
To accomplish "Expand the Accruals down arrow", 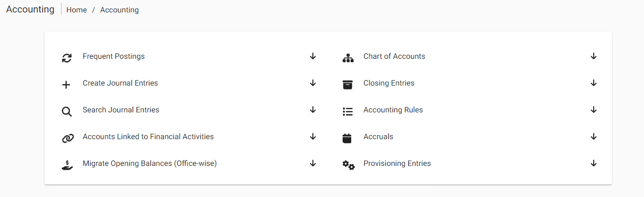I will [x=594, y=137].
